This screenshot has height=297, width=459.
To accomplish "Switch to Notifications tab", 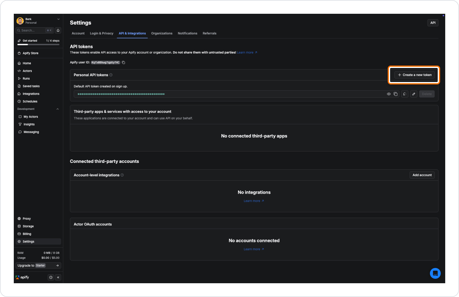I will (188, 33).
